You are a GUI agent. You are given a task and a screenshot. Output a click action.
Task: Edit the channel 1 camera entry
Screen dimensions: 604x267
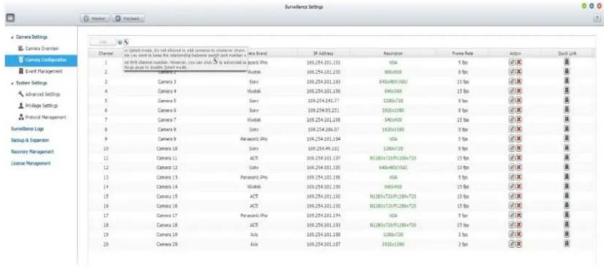pyautogui.click(x=512, y=62)
